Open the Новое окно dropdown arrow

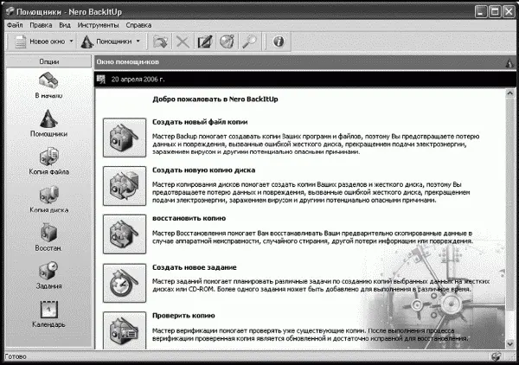pos(71,42)
